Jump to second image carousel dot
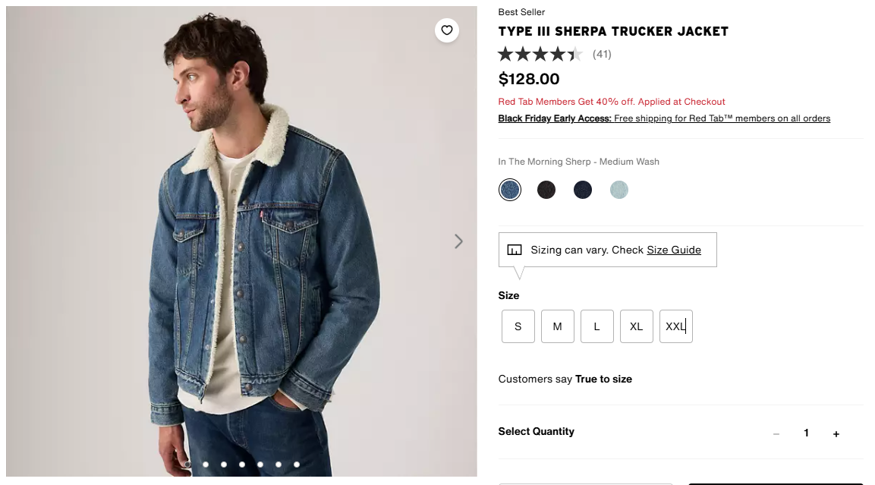 click(x=206, y=465)
